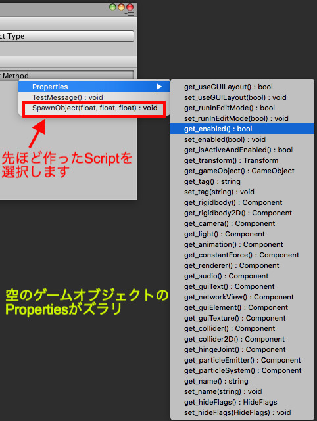Select get_tag() : string
This screenshot has width=317, height=421.
pos(242,181)
